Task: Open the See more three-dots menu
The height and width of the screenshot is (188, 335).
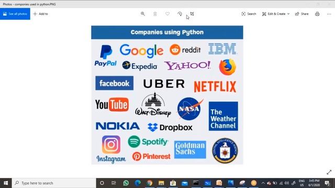Action: (x=329, y=14)
